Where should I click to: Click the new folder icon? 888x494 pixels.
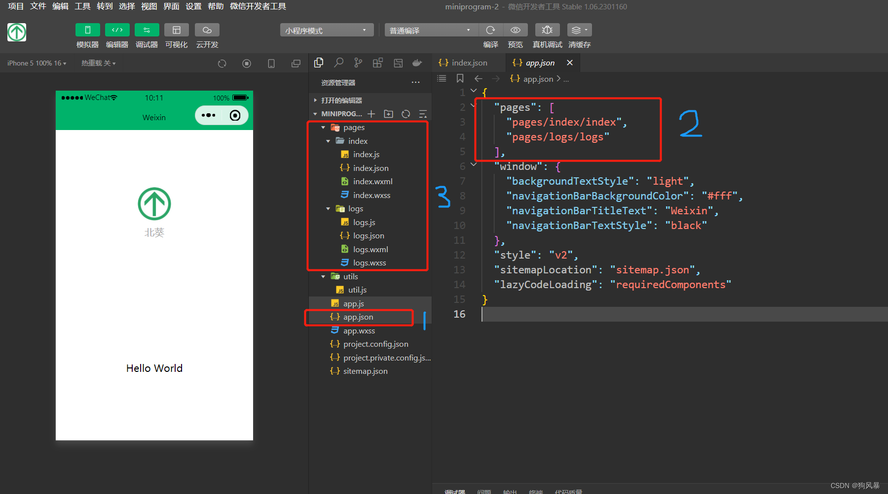click(389, 114)
